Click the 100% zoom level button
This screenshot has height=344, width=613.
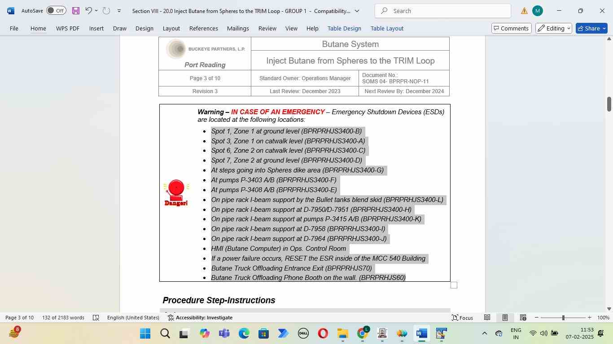coord(603,318)
